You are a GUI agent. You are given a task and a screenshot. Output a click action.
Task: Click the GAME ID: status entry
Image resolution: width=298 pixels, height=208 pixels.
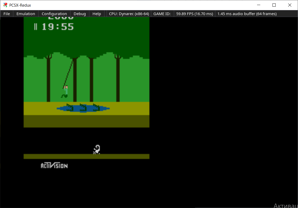[162, 14]
